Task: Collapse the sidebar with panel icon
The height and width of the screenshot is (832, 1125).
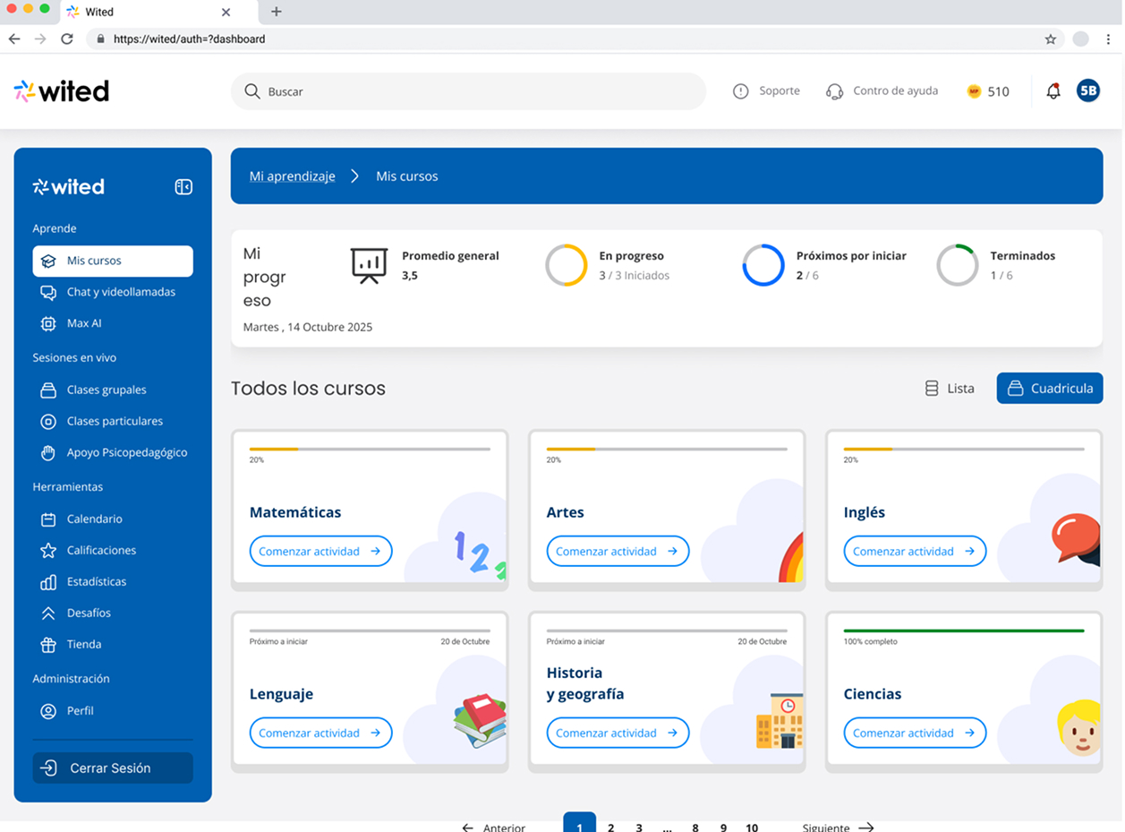Action: [x=183, y=187]
